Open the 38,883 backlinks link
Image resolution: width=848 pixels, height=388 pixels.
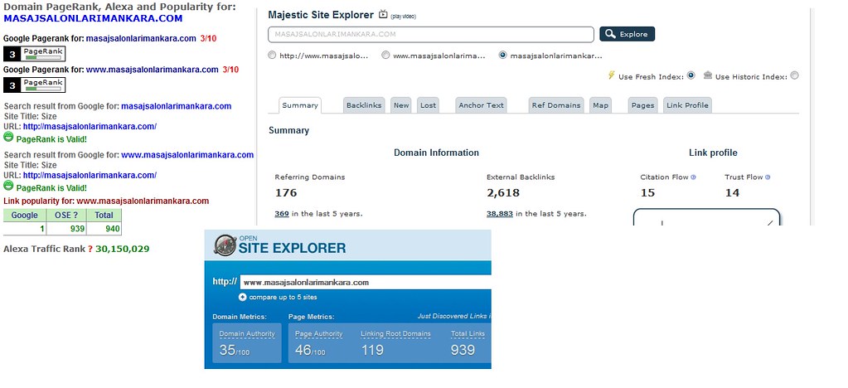click(x=500, y=214)
